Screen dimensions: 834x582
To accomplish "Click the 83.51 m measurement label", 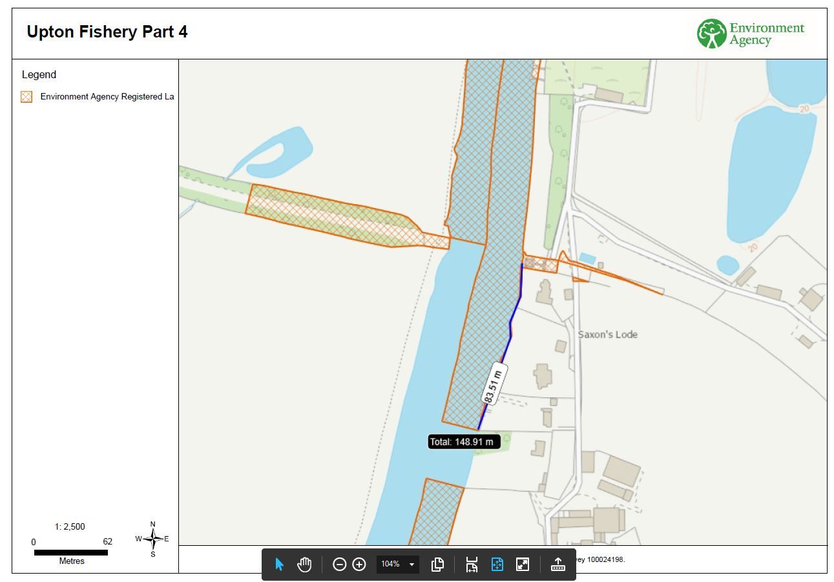I will click(494, 384).
